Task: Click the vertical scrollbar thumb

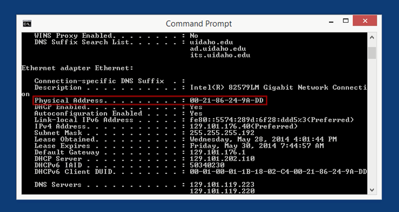Action: pyautogui.click(x=372, y=53)
